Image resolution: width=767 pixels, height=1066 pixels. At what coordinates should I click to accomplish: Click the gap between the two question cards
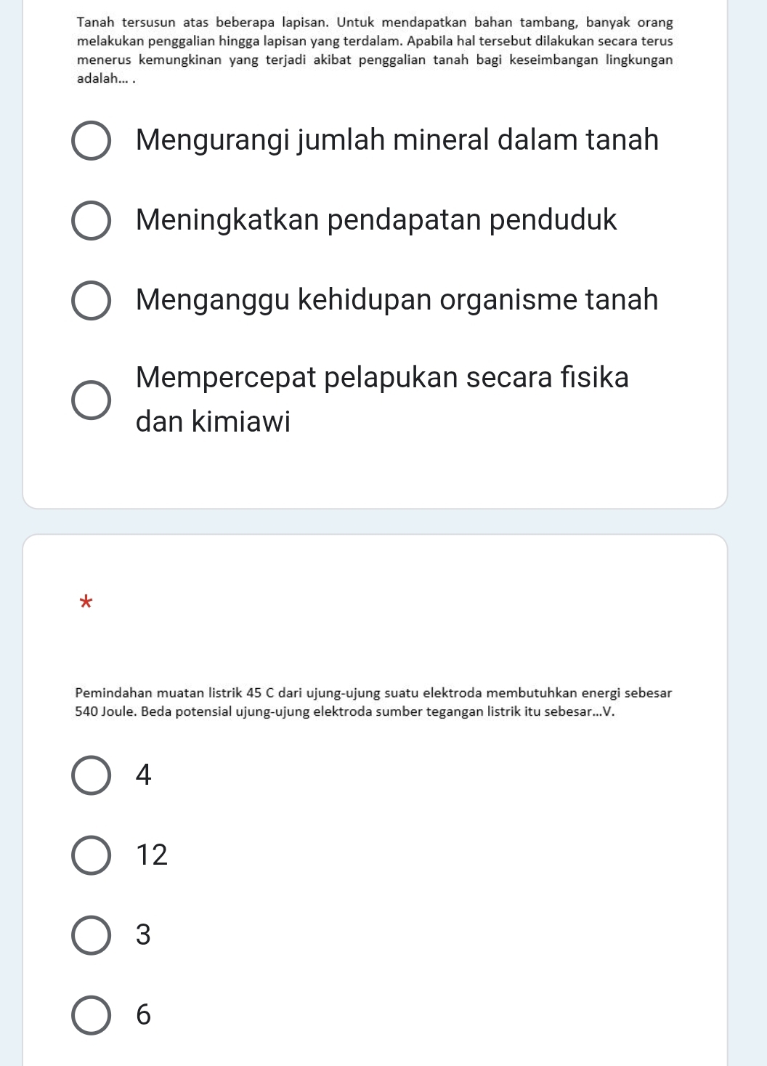(375, 522)
